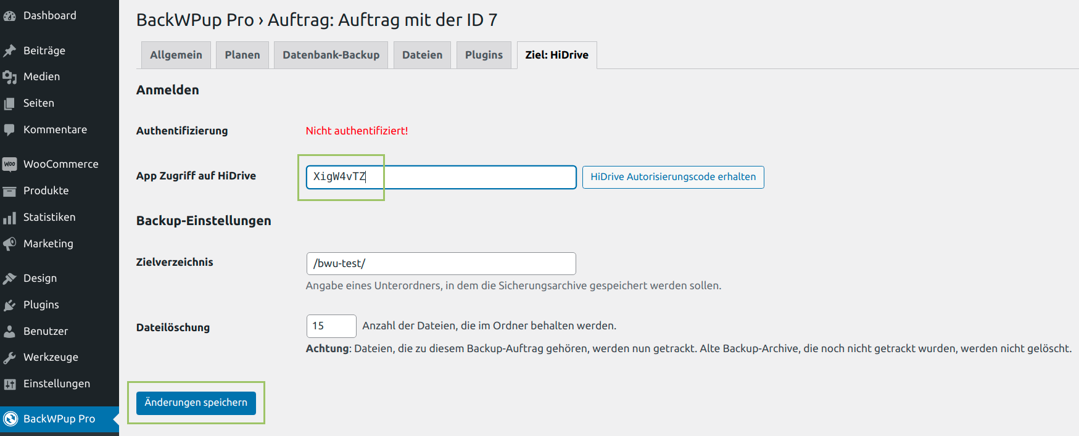Focus the App Zugriff auf HiDrive field
The width and height of the screenshot is (1079, 436).
coord(440,177)
